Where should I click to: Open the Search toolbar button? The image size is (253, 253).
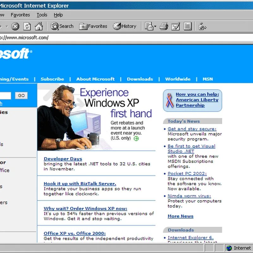62,26
